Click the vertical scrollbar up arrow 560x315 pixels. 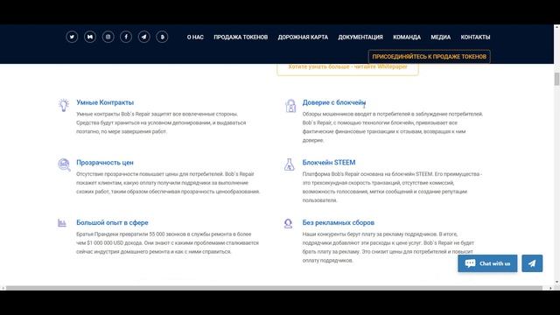tap(556, 27)
